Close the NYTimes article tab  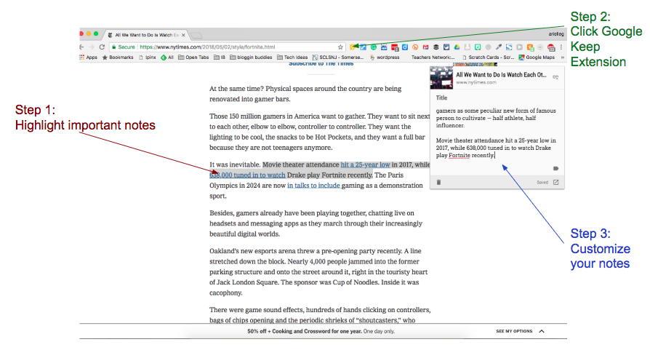183,35
